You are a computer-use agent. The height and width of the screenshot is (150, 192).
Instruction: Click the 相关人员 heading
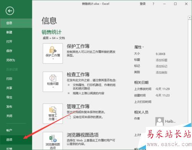coord(141,112)
